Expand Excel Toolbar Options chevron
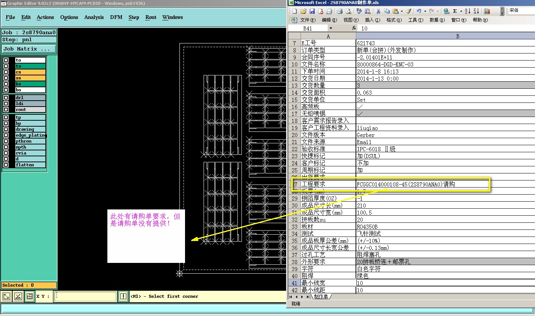The image size is (535, 316). pyautogui.click(x=502, y=11)
